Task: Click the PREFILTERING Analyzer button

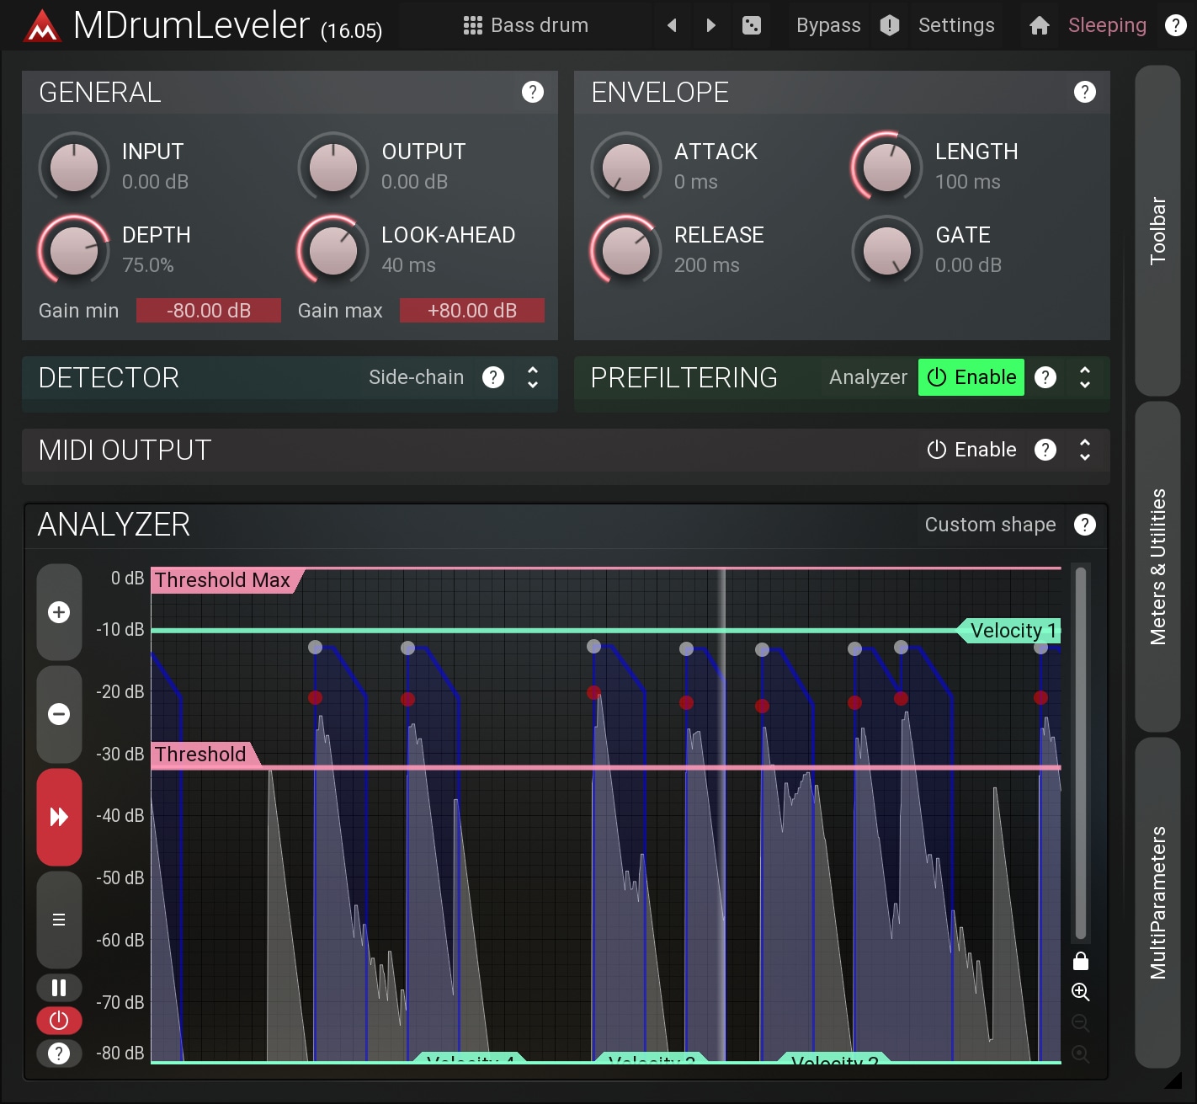Action: pos(868,377)
